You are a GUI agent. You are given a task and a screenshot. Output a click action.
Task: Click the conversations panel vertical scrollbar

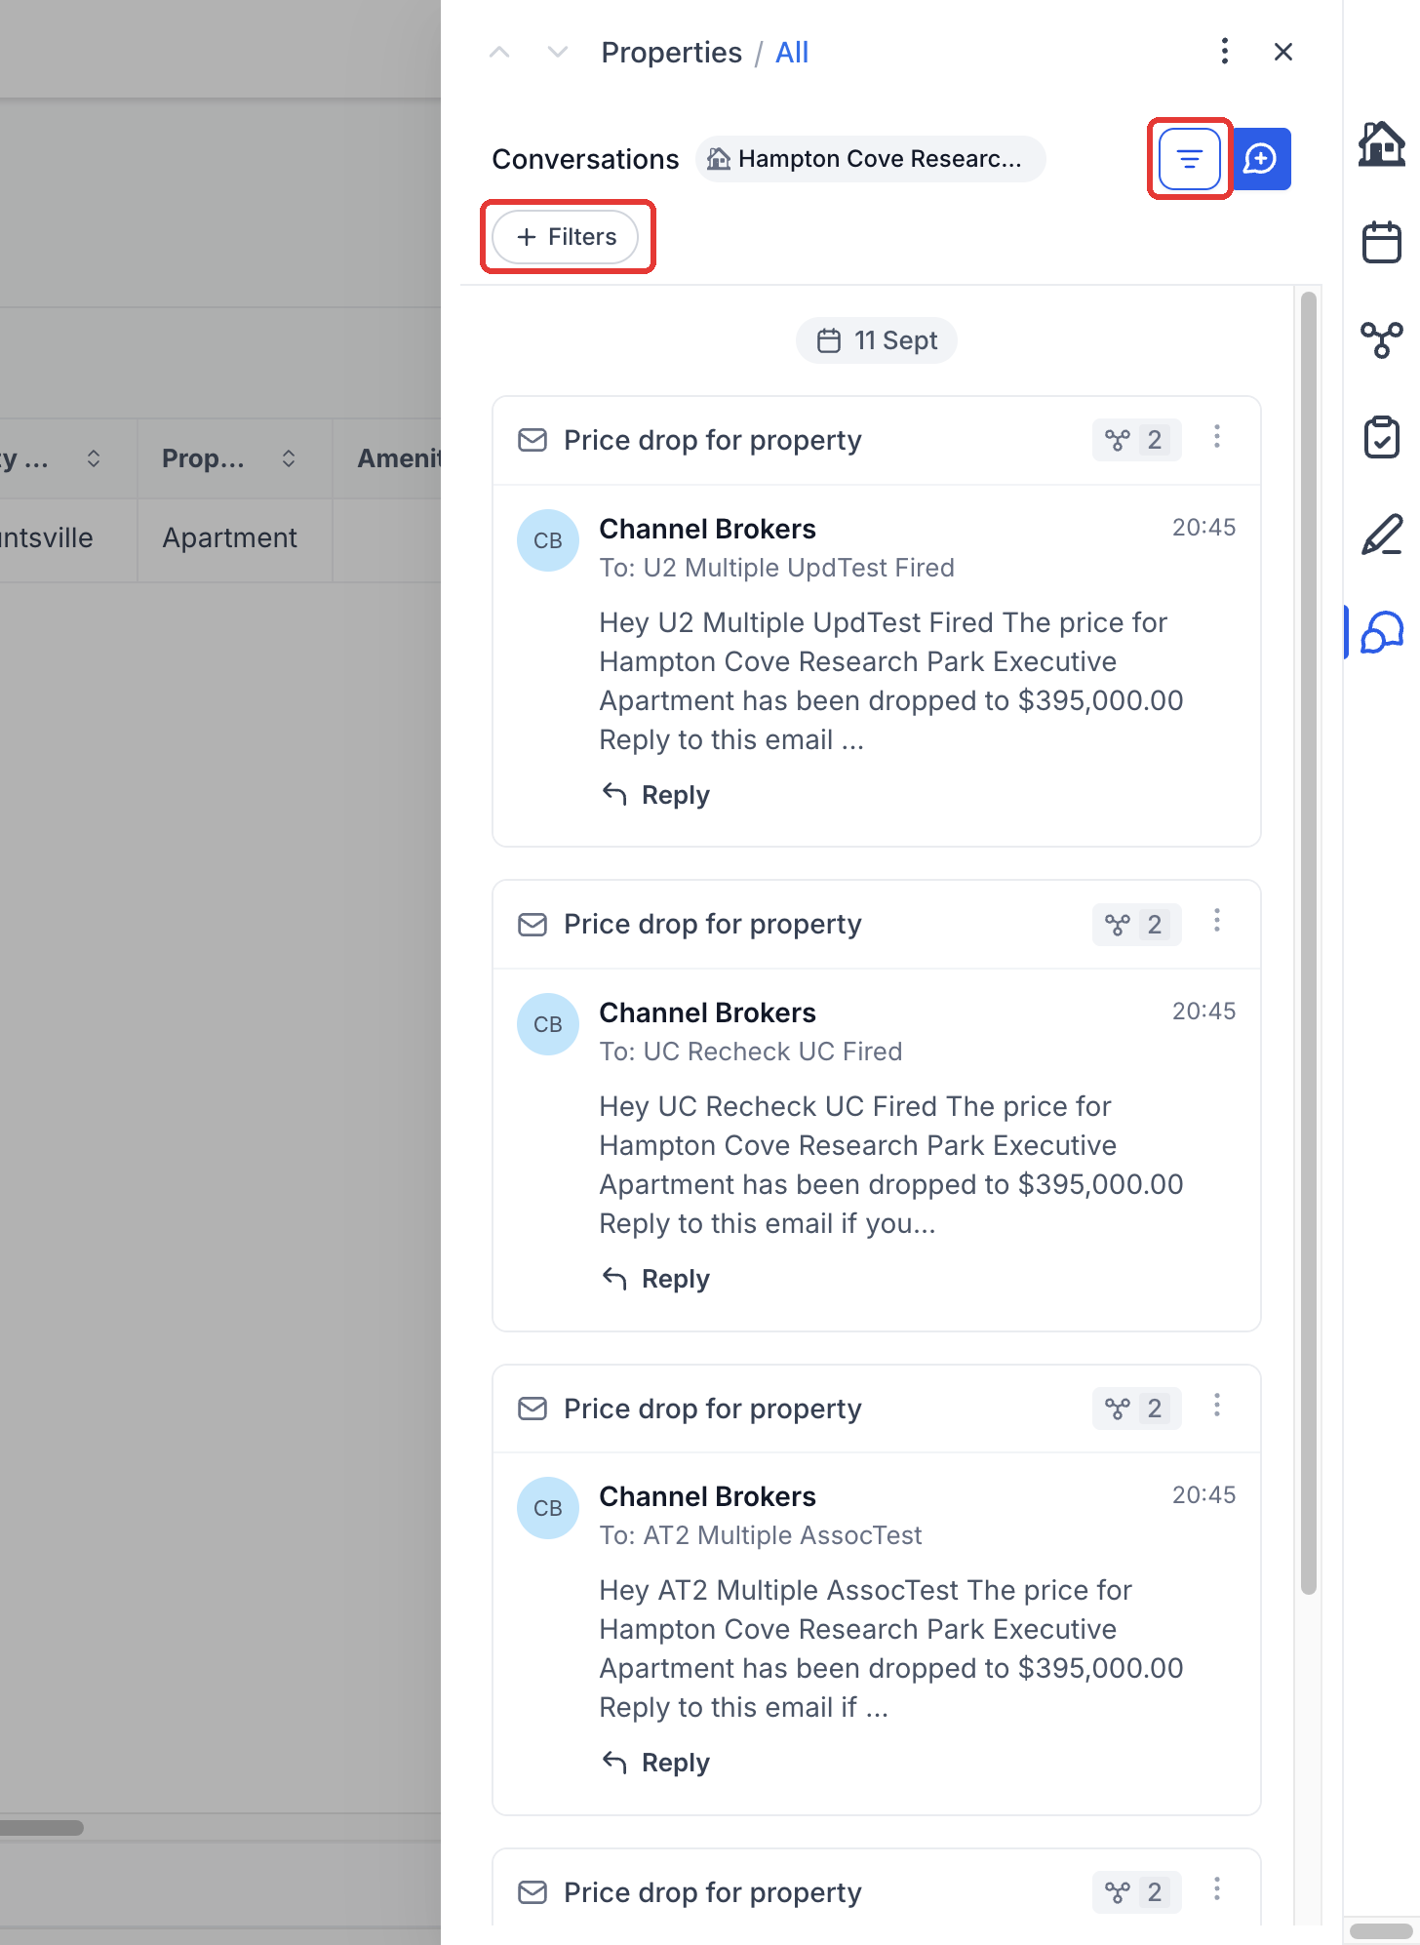pyautogui.click(x=1309, y=944)
